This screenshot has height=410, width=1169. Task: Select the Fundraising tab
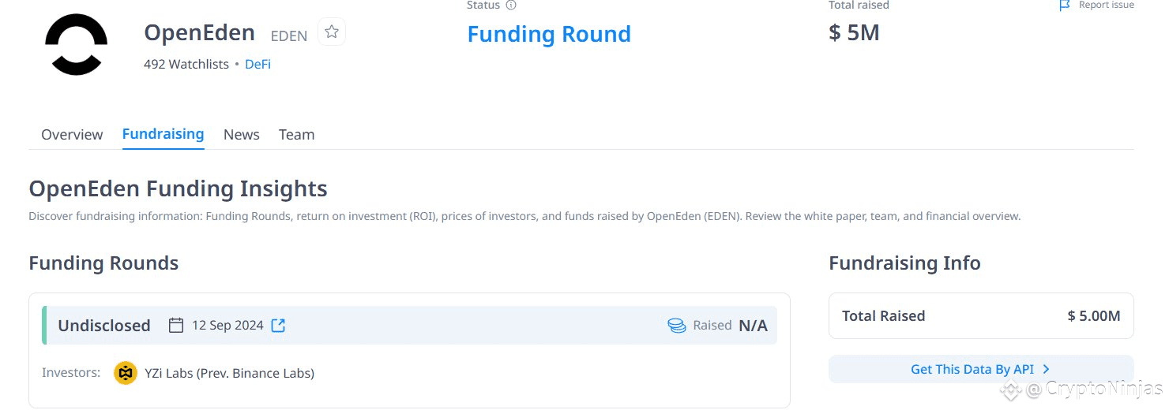point(163,134)
